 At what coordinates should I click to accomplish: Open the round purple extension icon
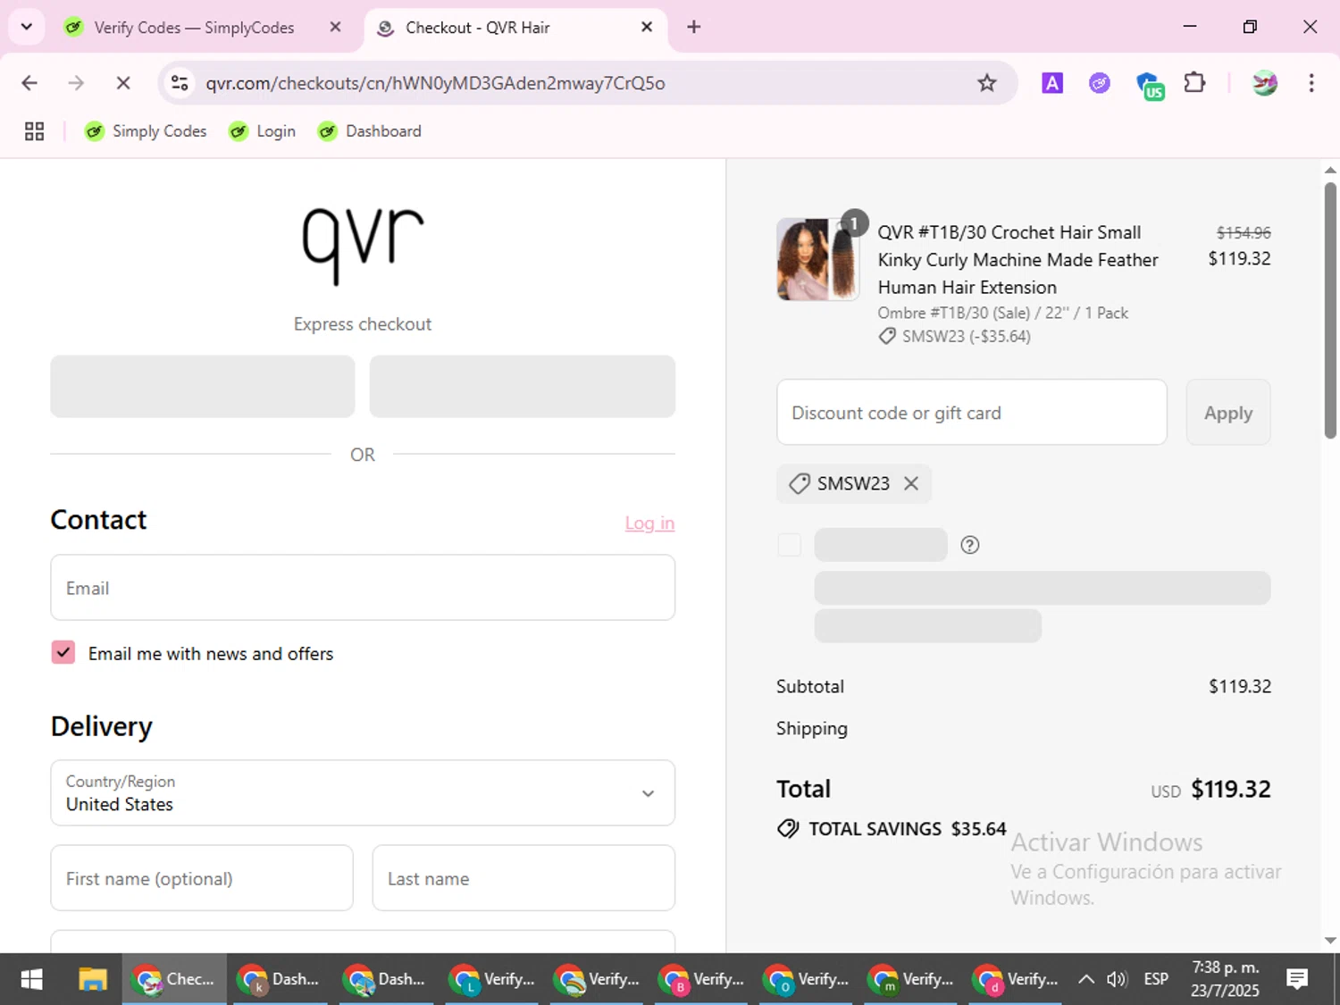coord(1099,83)
